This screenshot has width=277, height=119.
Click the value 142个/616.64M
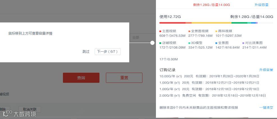(228, 47)
